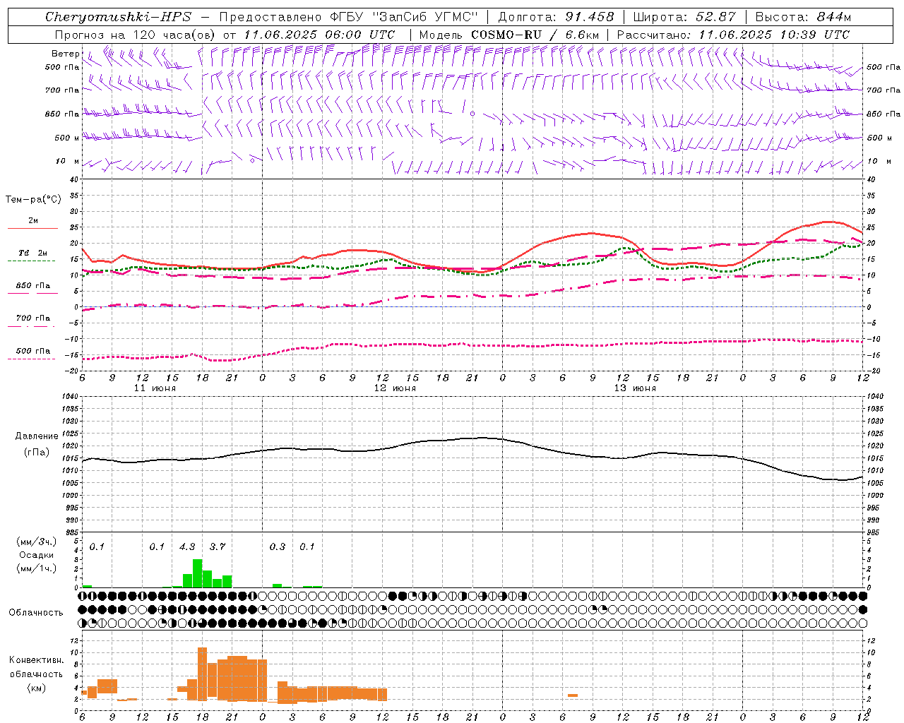Click the '(мм/3ч.)' precipitation unit label
Viewport: 904px width, 723px height.
(x=36, y=542)
